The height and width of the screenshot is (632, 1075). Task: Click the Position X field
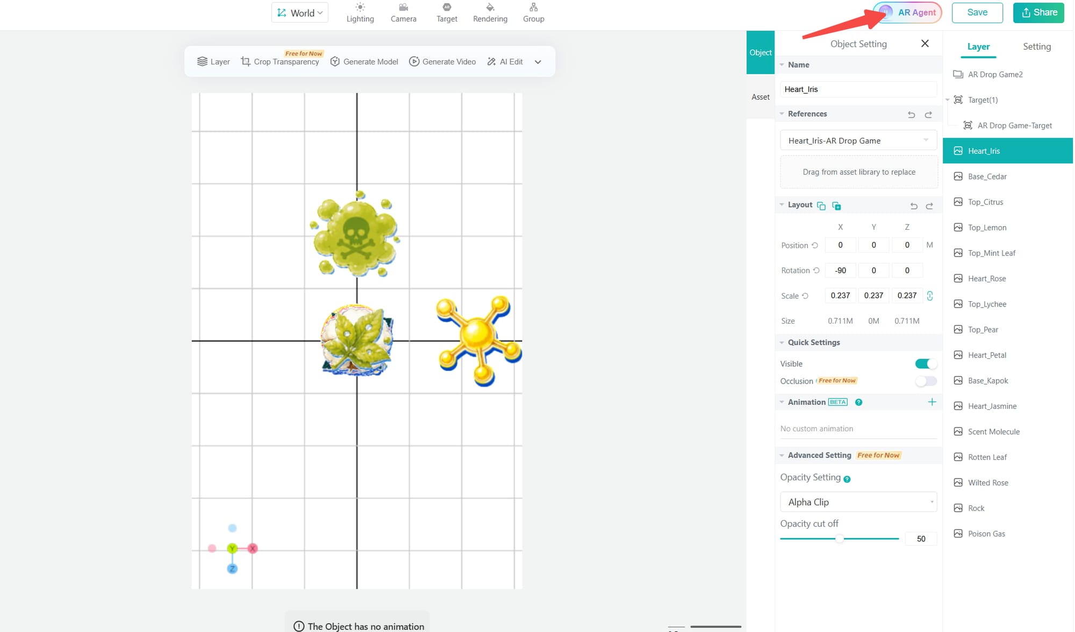pyautogui.click(x=840, y=245)
